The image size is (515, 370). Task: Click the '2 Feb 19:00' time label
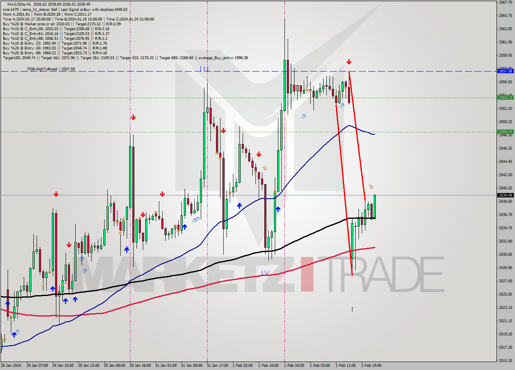(x=371, y=366)
